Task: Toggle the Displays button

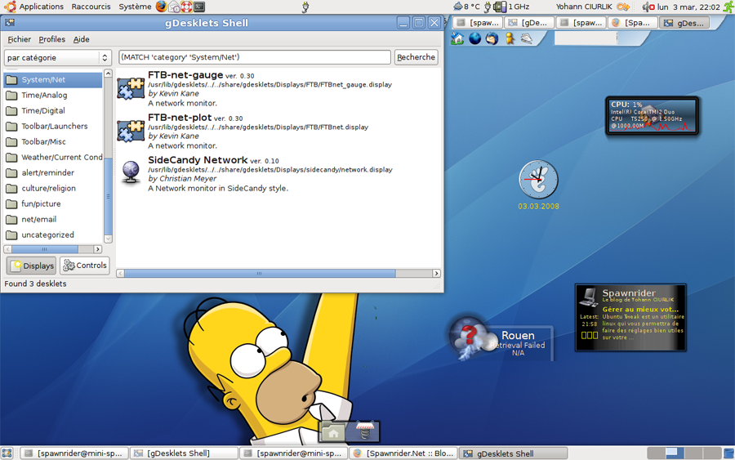Action: point(31,266)
